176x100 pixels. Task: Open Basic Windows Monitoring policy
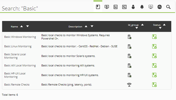[x=20, y=37]
